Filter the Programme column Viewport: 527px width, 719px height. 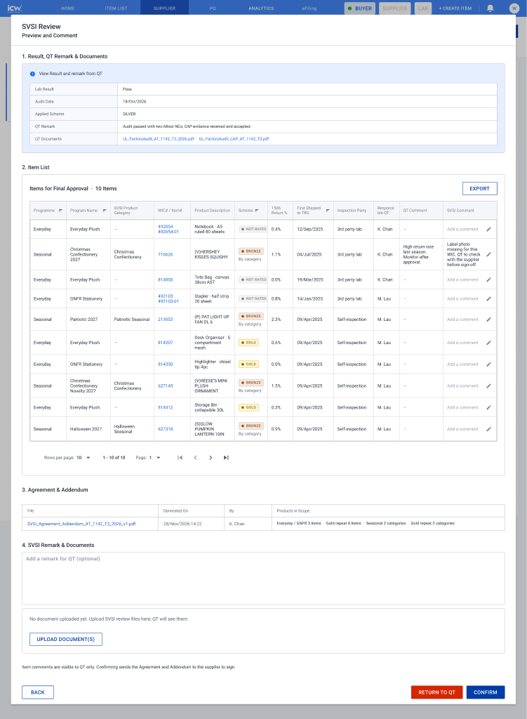pos(60,211)
